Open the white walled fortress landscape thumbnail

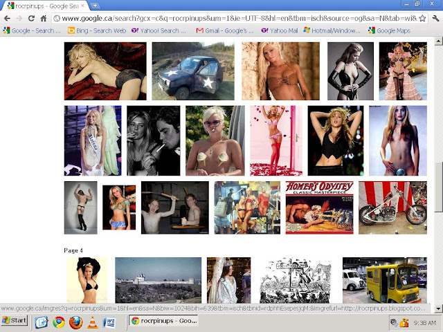tap(159, 280)
